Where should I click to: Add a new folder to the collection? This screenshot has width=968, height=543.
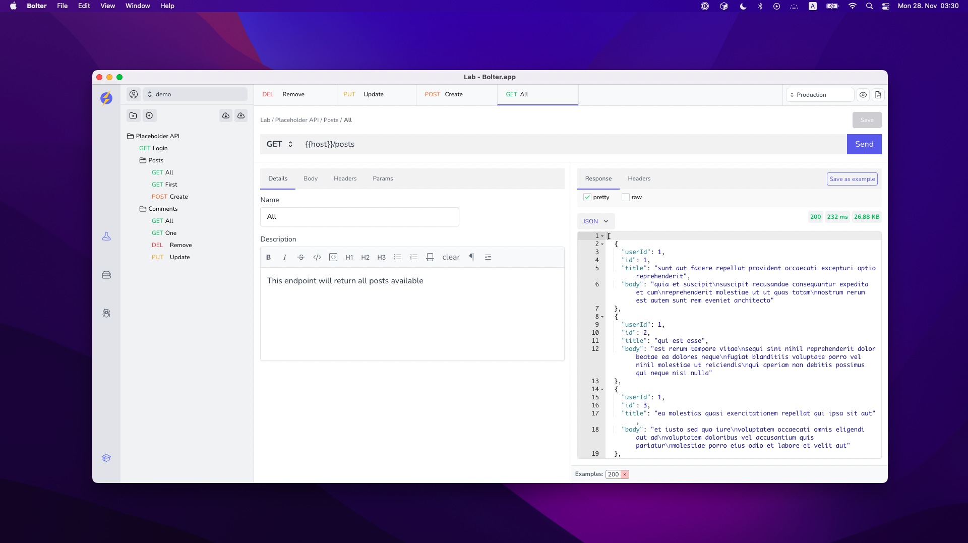pos(133,115)
